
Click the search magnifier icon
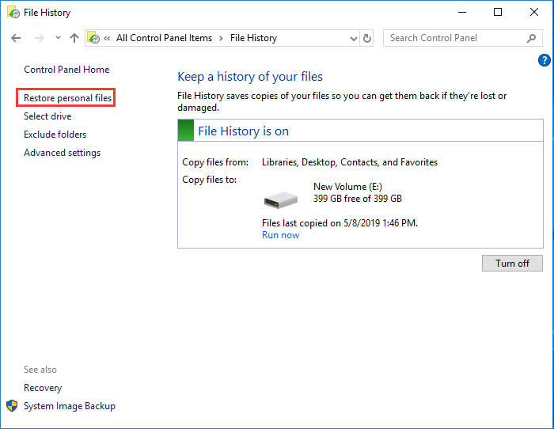pos(531,38)
